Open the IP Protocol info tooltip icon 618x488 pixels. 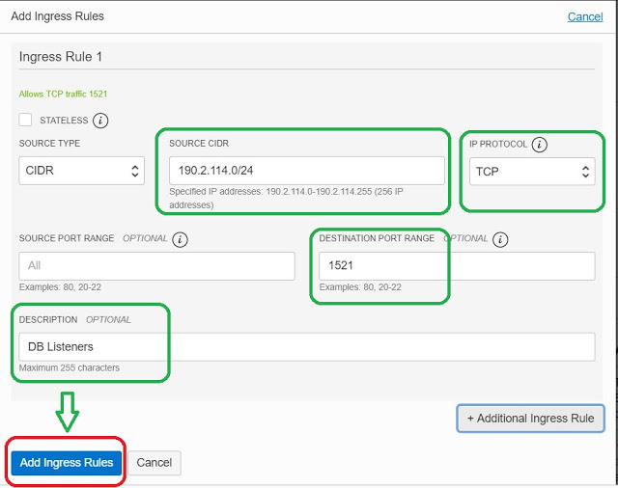pos(539,145)
